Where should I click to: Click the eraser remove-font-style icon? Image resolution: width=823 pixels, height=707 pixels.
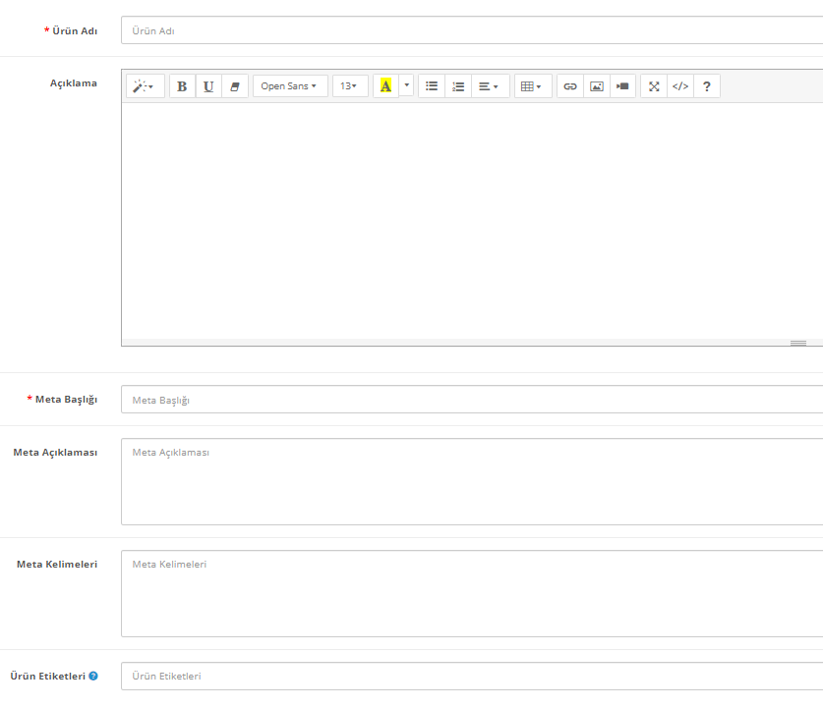pyautogui.click(x=235, y=86)
